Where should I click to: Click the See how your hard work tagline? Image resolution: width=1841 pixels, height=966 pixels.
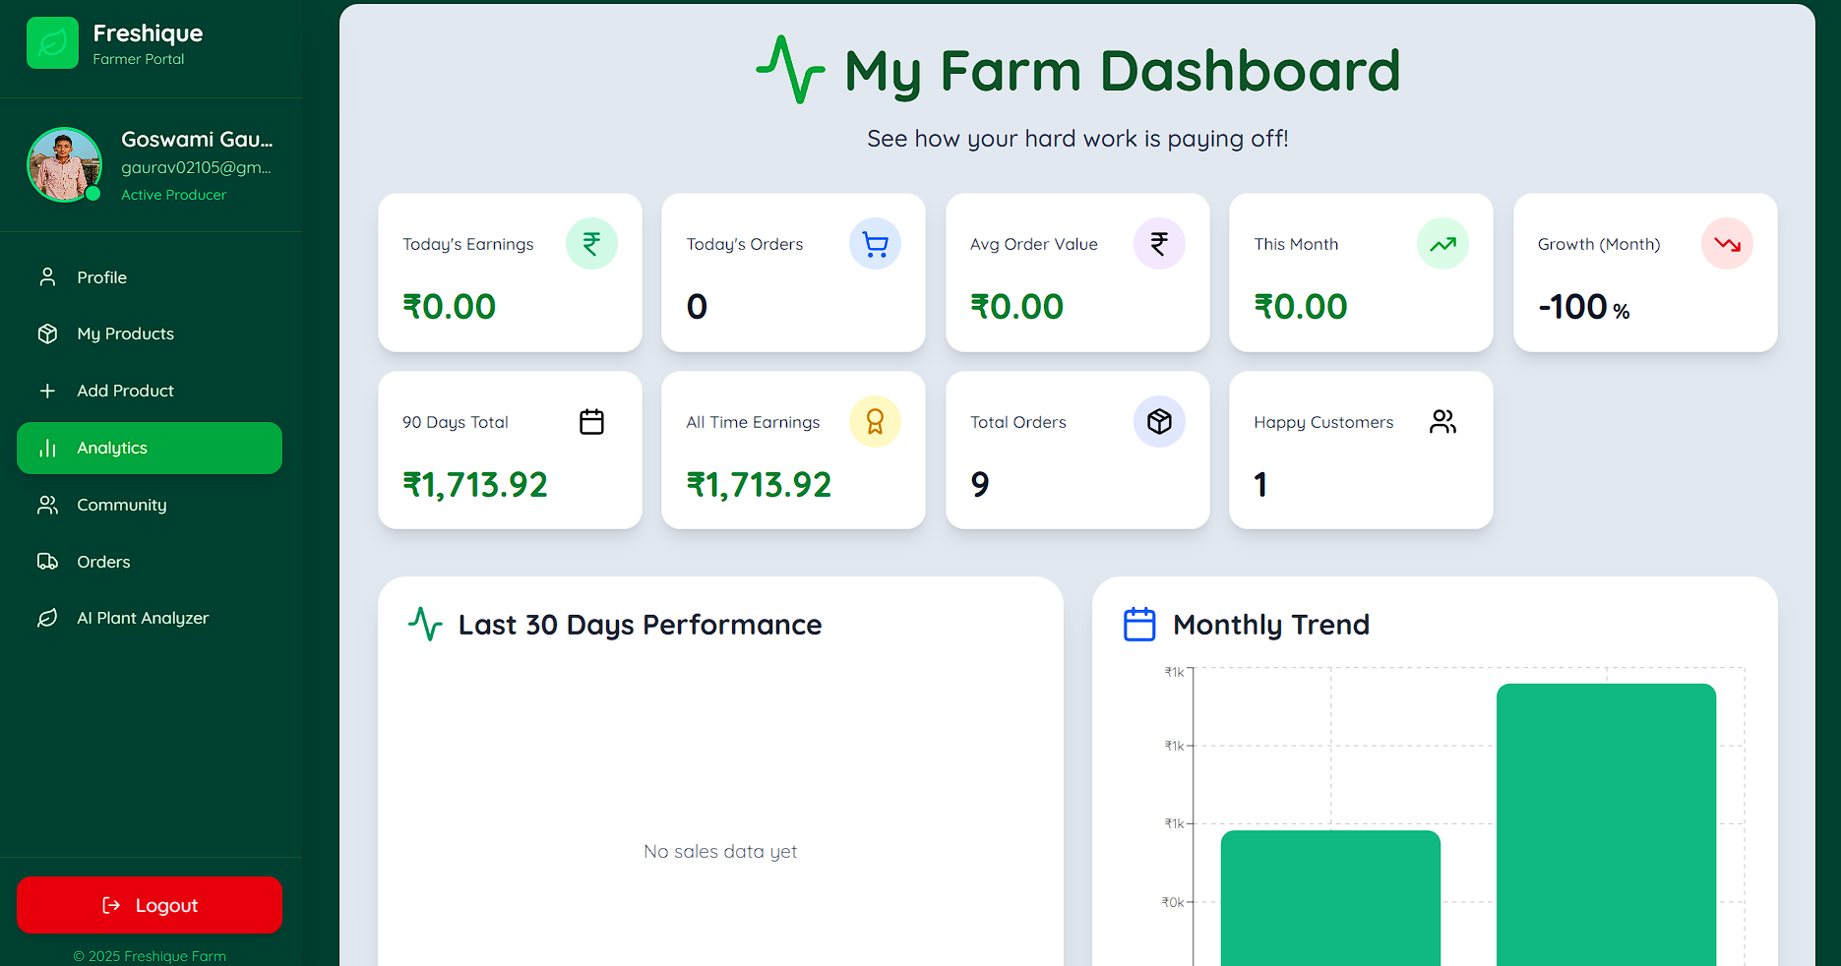coord(1077,139)
